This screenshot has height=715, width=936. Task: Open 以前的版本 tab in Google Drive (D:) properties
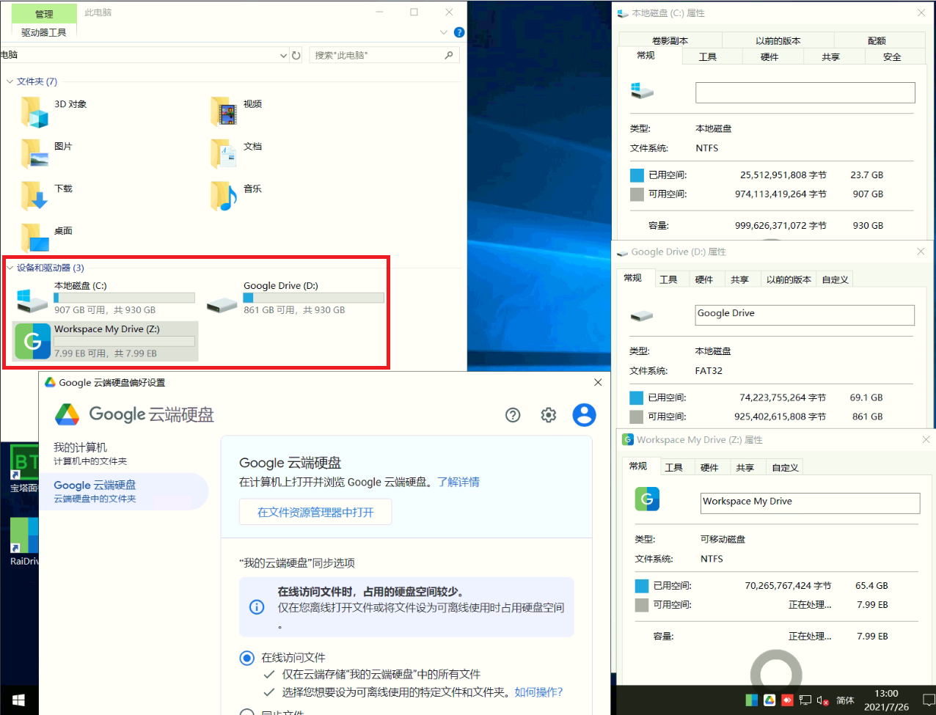tap(789, 279)
